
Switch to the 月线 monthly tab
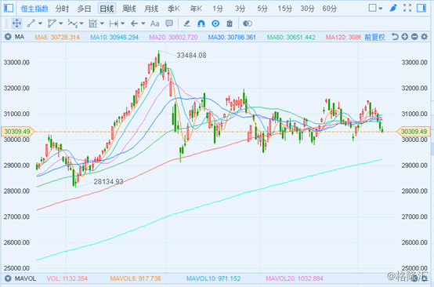[x=151, y=9]
